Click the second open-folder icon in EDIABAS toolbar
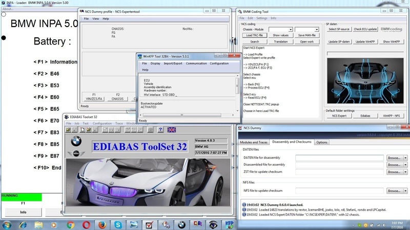The image size is (410, 230). (x=89, y=130)
